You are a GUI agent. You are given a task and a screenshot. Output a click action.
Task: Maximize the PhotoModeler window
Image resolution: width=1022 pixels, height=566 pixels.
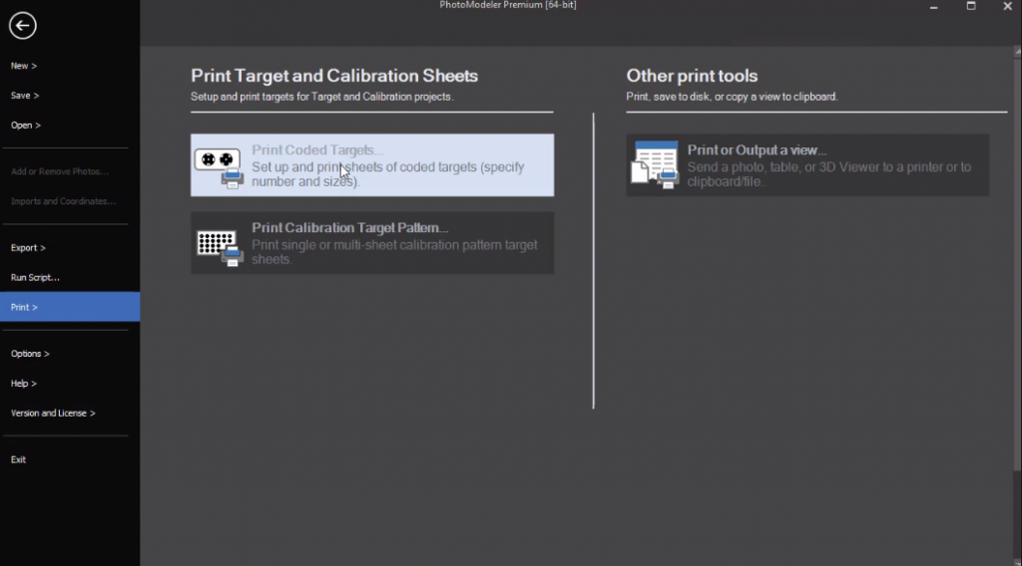click(971, 6)
